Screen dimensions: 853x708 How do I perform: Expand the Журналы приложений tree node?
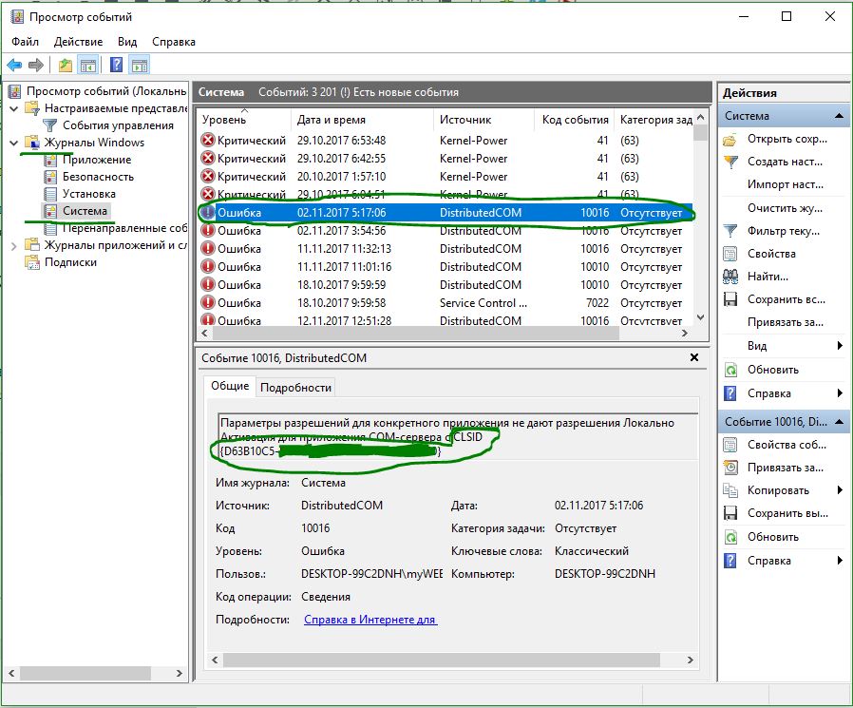pos(14,246)
